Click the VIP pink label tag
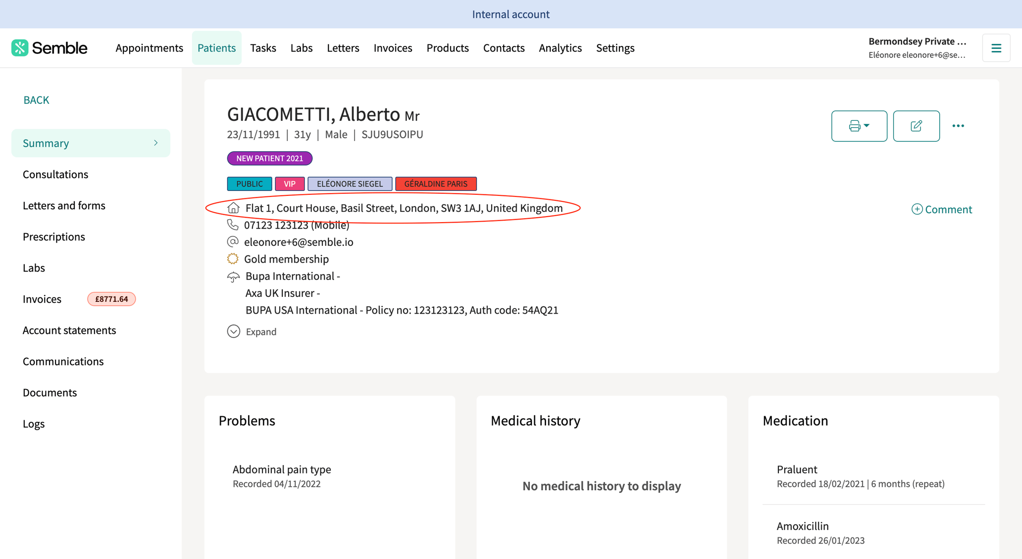Screen dimensions: 1022x559 coord(290,184)
